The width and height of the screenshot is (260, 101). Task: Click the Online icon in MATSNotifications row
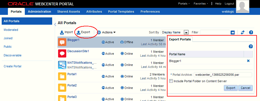point(122,65)
